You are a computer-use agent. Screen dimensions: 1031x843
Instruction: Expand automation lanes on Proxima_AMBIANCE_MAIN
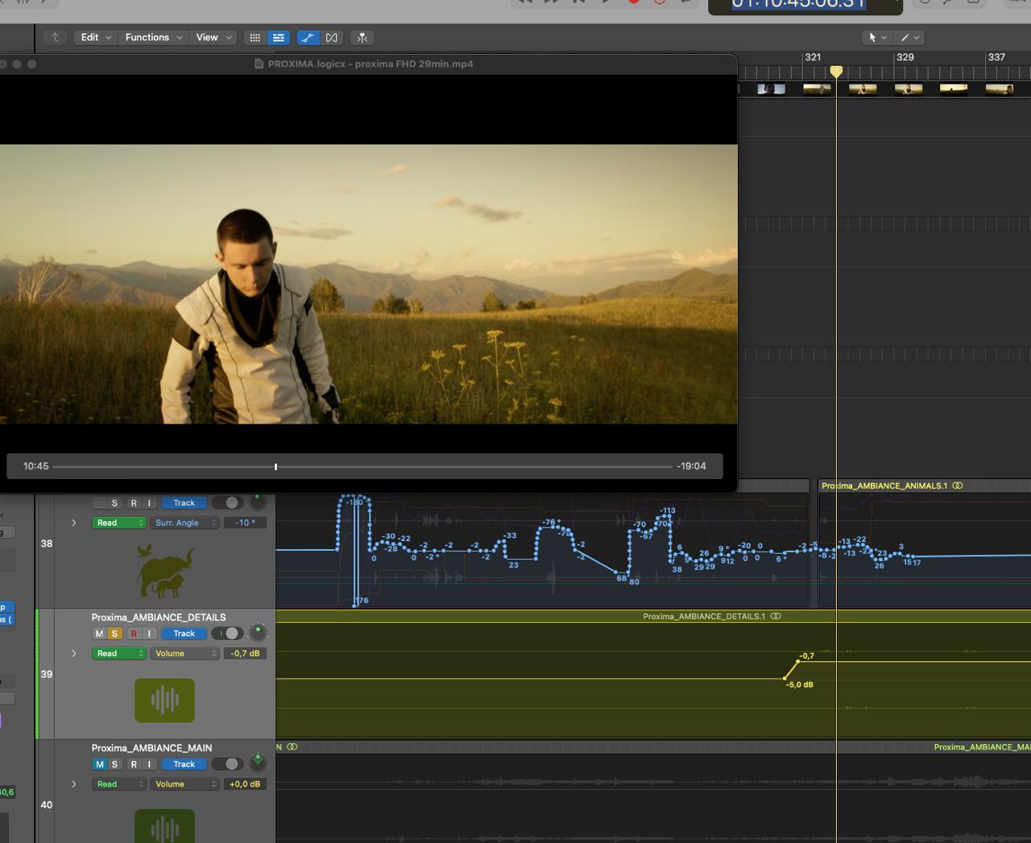point(74,783)
